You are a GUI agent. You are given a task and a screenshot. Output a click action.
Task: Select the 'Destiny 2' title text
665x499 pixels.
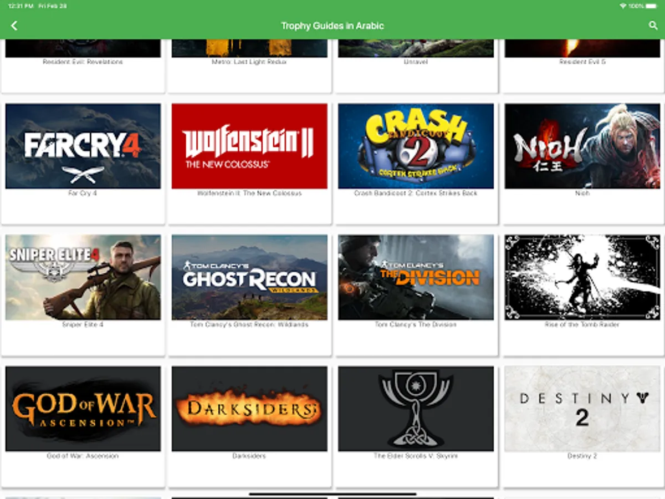click(x=582, y=456)
